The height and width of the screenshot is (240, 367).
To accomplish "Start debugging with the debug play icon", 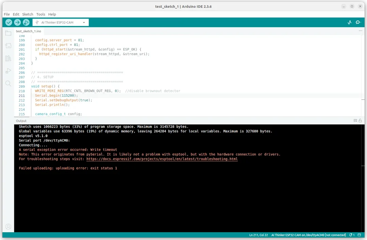I will [26, 22].
